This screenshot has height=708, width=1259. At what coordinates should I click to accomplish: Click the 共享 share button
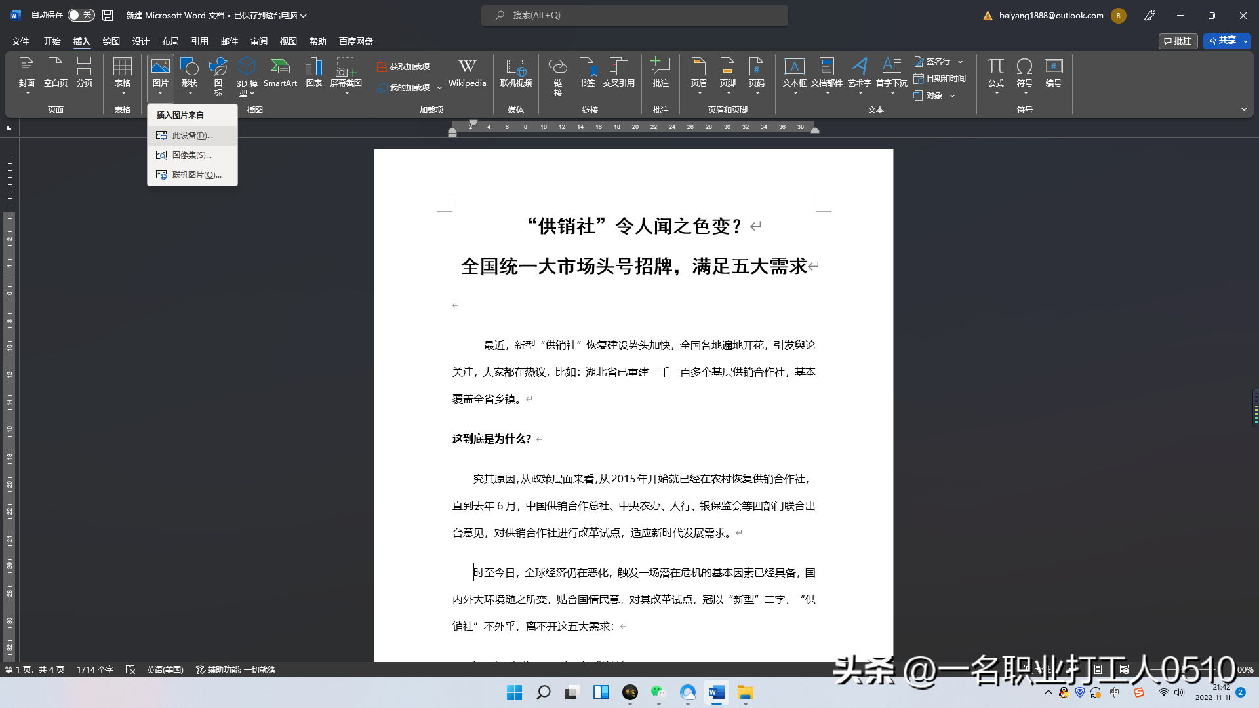pos(1222,41)
